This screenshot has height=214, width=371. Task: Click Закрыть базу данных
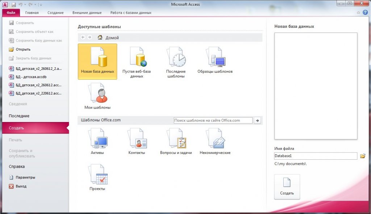tap(30, 58)
